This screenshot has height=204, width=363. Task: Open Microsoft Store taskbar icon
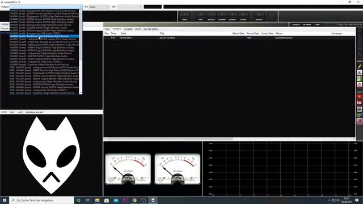tap(107, 200)
